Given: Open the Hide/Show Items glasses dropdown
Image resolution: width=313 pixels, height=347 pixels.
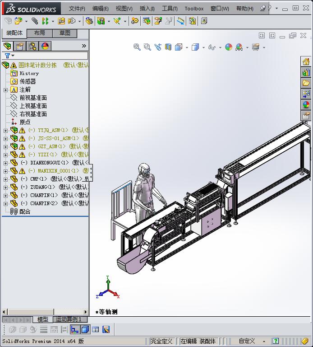Looking at the screenshot, I should pyautogui.click(x=220, y=47).
